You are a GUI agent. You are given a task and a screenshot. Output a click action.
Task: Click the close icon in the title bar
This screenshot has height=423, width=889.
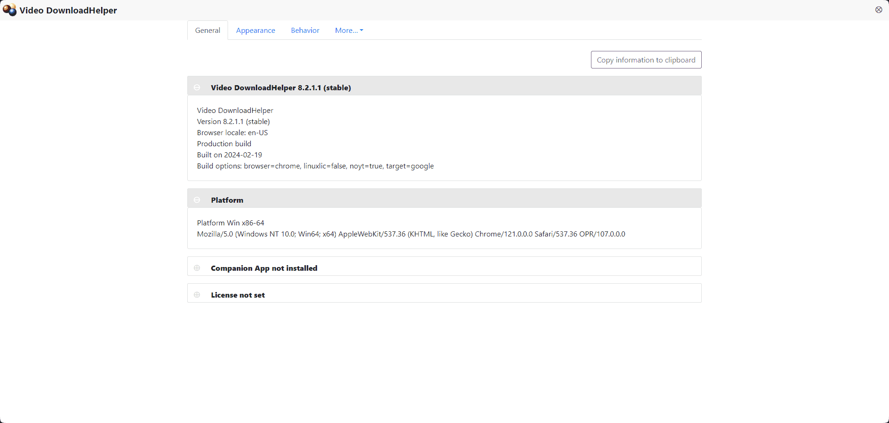879,10
